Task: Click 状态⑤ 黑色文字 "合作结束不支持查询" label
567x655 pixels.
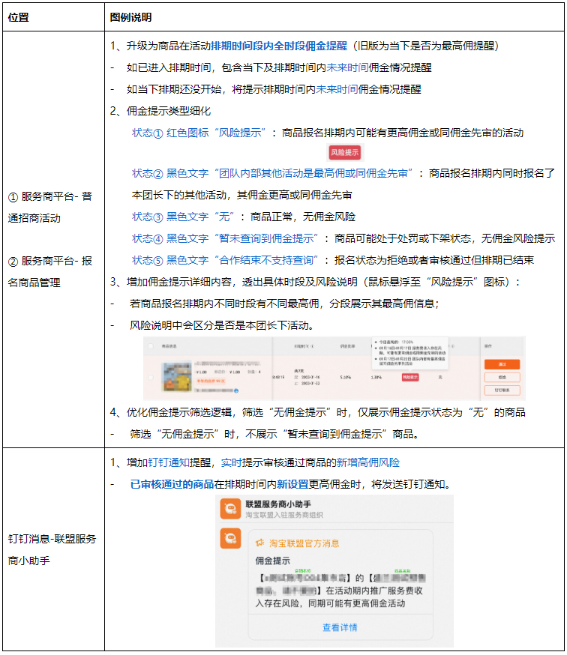Action: coord(226,260)
